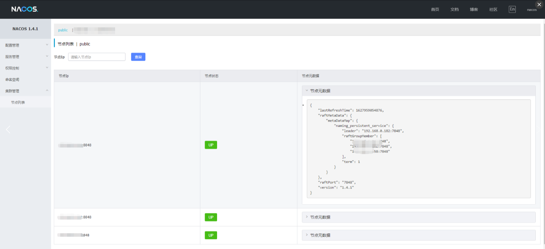
Task: Collapse the first node's 节点元数据 panel
Action: coord(418,91)
